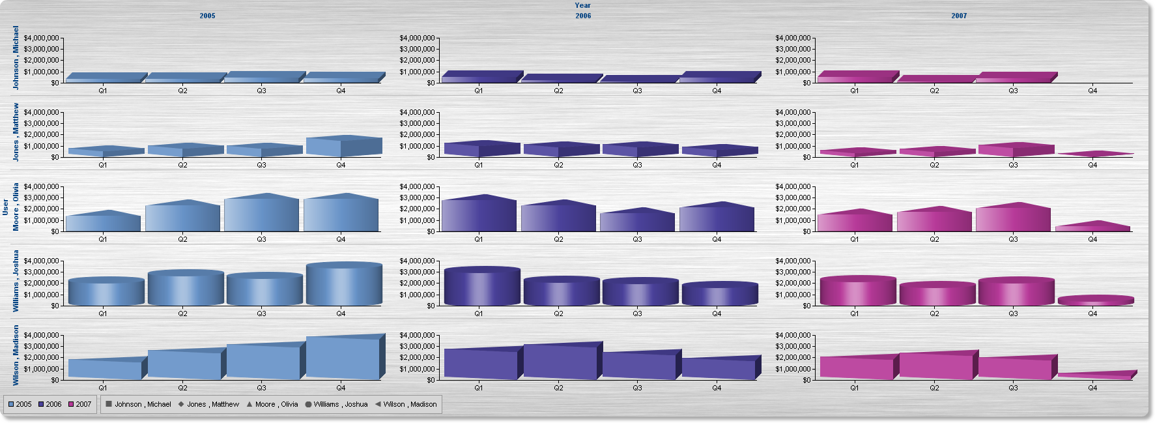The height and width of the screenshot is (423, 1155).
Task: Click the circle marker for Williams, Joshua
Action: (x=308, y=404)
